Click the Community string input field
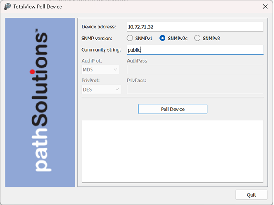The image size is (274, 205). click(195, 50)
